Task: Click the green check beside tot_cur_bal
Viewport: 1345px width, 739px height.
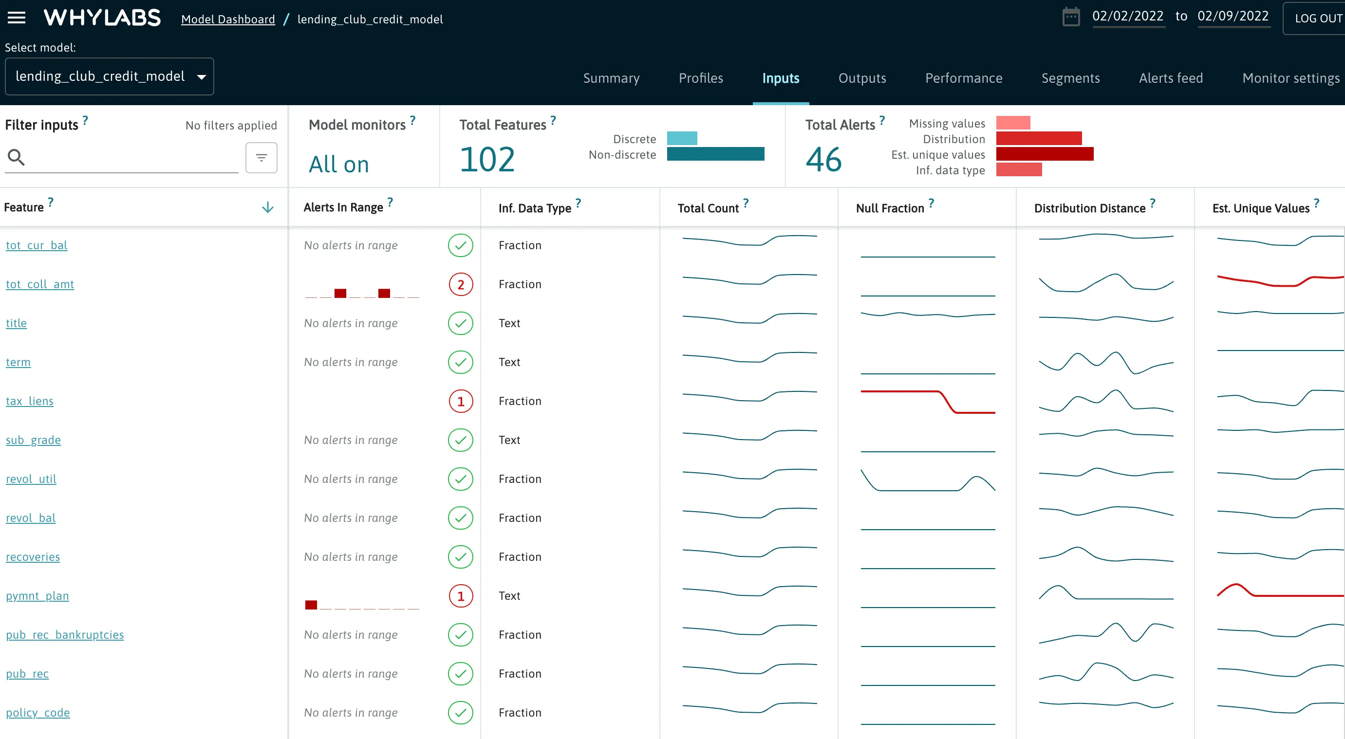Action: (x=461, y=245)
